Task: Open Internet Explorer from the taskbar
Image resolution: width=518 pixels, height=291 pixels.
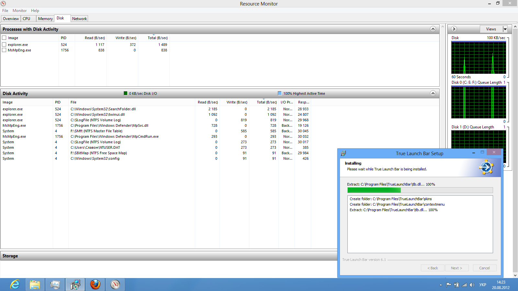Action: [15, 285]
